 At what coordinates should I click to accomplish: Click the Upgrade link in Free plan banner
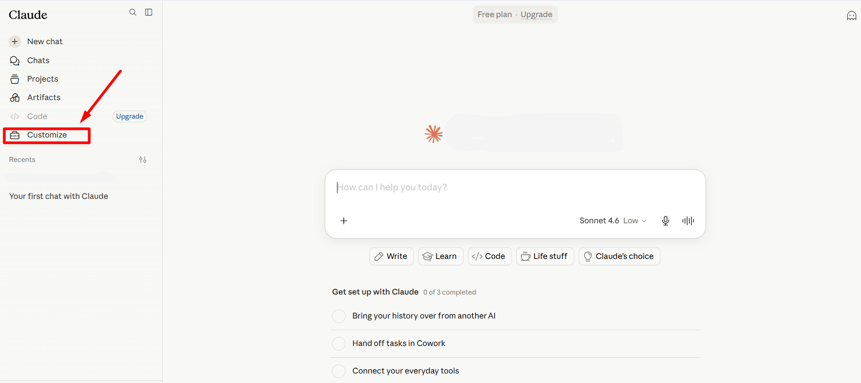(x=536, y=14)
